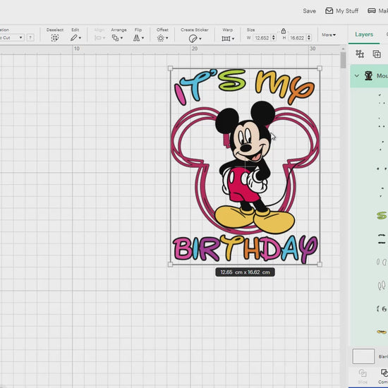Select the green S layer thumbnail
Image resolution: width=388 pixels, height=388 pixels.
[382, 216]
